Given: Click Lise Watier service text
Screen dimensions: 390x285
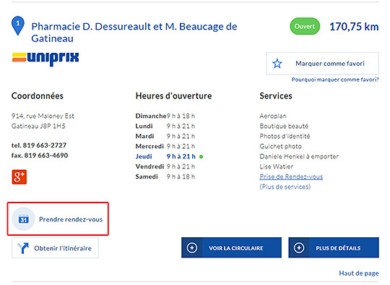Looking at the screenshot, I should [x=277, y=166].
